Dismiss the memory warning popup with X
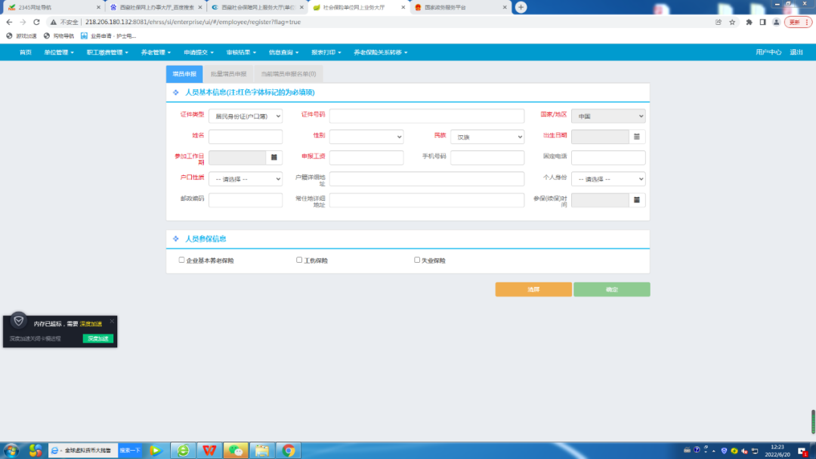The width and height of the screenshot is (816, 459). pos(112,322)
